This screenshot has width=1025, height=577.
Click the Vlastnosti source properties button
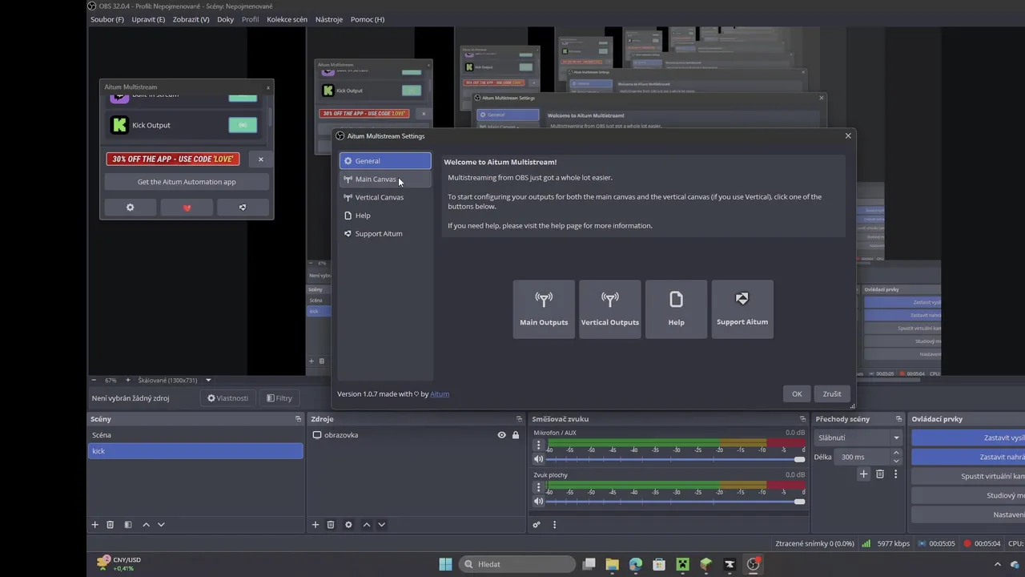(227, 397)
